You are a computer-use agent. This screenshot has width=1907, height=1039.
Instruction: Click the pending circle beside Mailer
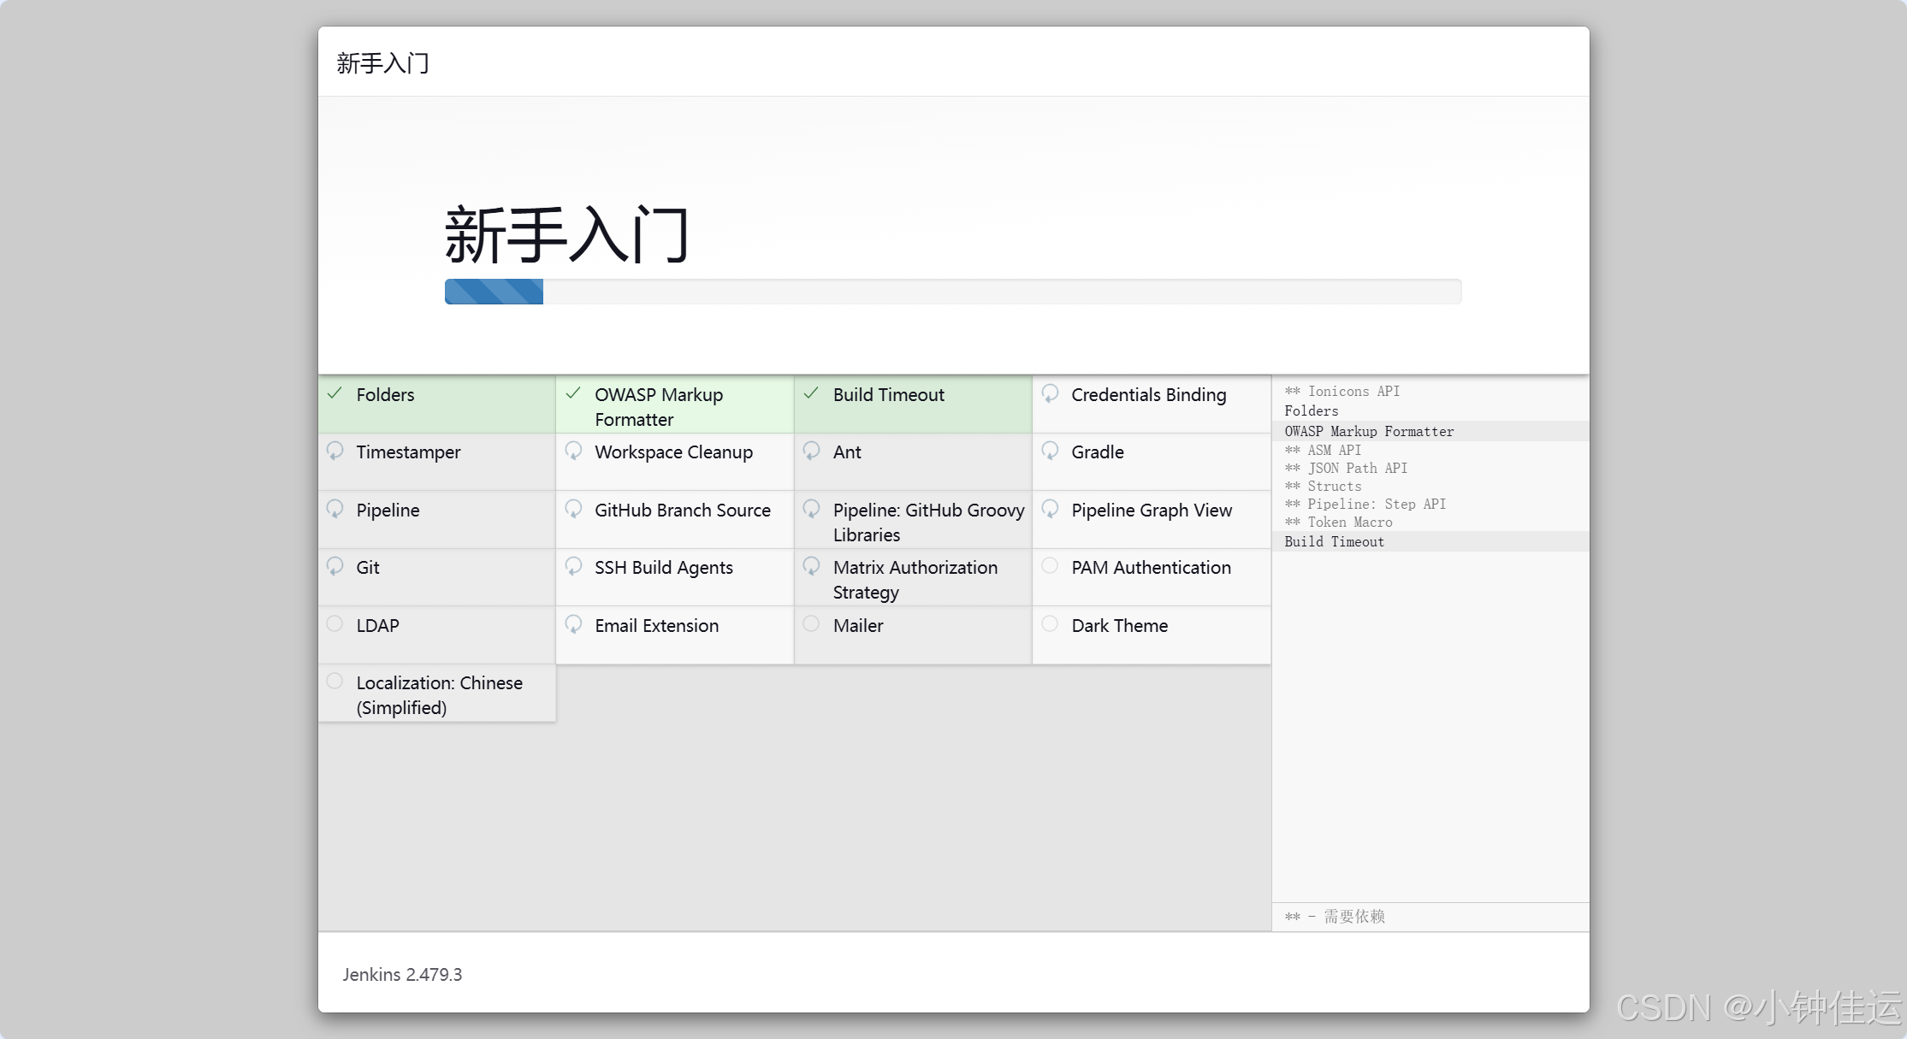[x=811, y=623]
